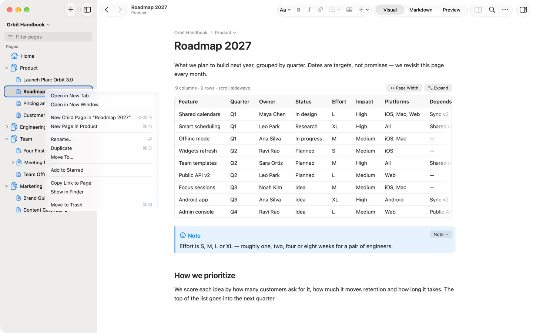Image resolution: width=533 pixels, height=333 pixels.
Task: Go forward with the right arrow
Action: (120, 10)
